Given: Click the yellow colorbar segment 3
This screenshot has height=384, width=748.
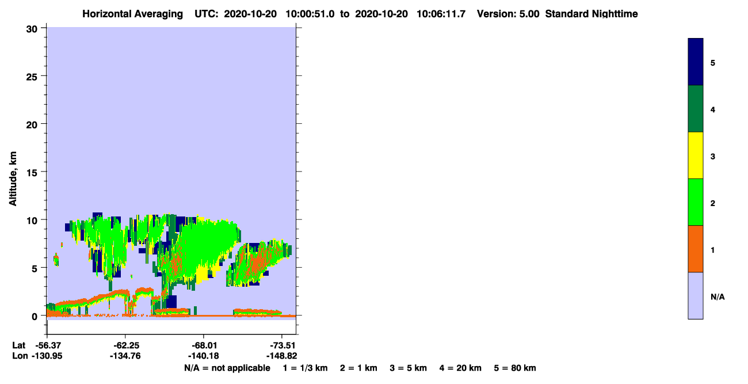Looking at the screenshot, I should (696, 155).
